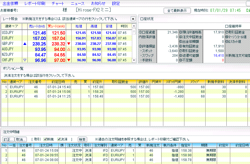Click the 約定日時 position column header
Image resolution: width=250 pixels, height=164 pixels.
click(58, 82)
